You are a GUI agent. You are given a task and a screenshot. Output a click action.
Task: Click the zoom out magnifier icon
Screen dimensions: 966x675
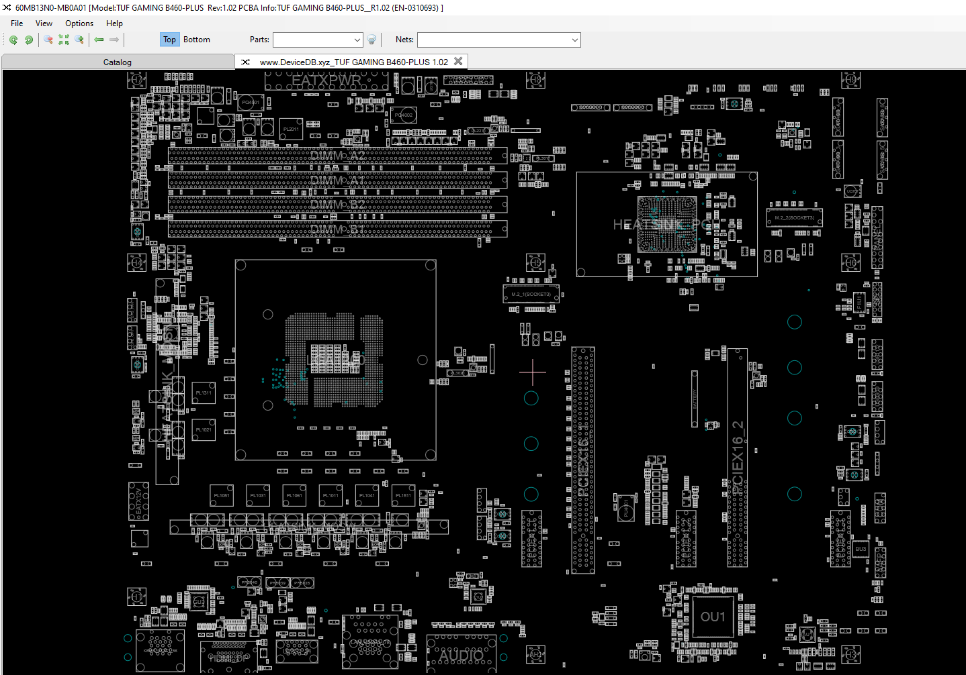point(48,40)
